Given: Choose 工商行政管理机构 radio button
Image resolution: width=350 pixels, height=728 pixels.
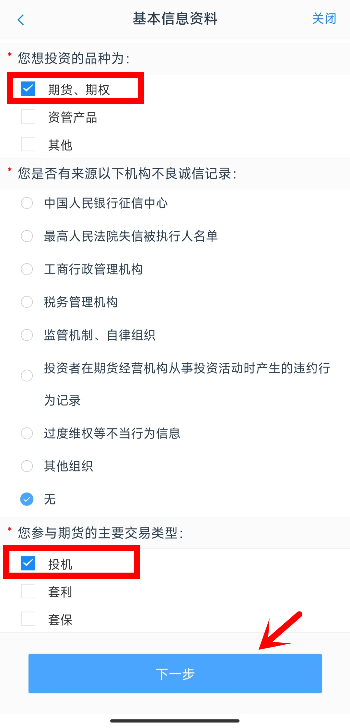Looking at the screenshot, I should tap(27, 269).
